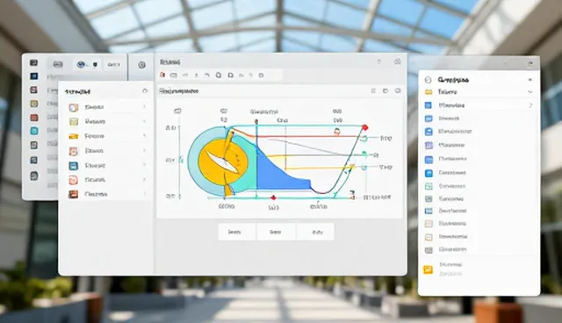Viewport: 562px width, 323px height.
Task: Select the teal square icon in the left sidebar strip
Action: (x=34, y=131)
